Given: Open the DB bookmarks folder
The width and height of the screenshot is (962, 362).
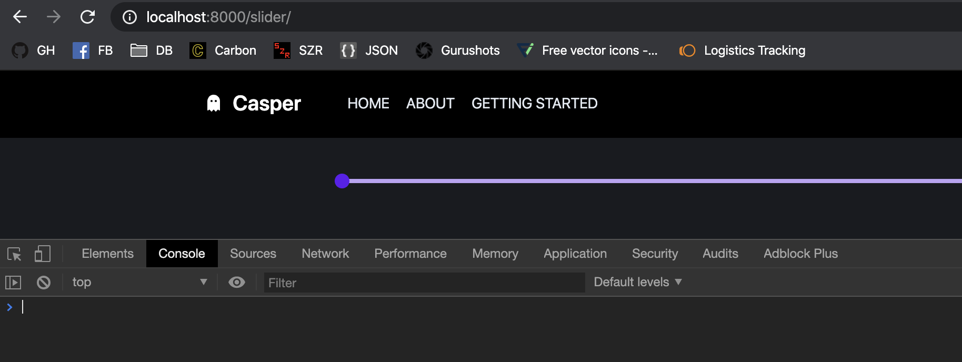Looking at the screenshot, I should pos(152,51).
